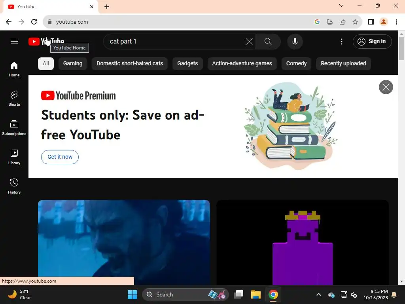Click the magnifier search button

point(268,41)
